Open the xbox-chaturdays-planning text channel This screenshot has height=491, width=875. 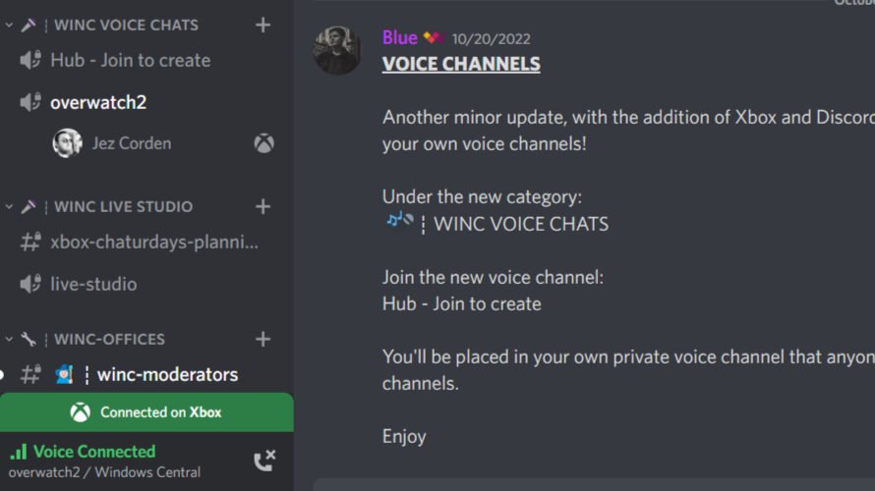(x=153, y=242)
